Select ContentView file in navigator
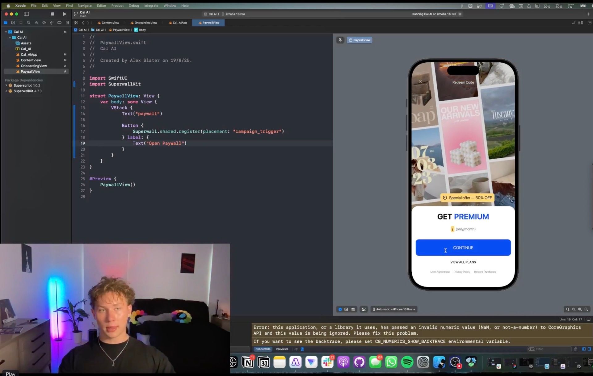This screenshot has height=376, width=593. [x=31, y=60]
